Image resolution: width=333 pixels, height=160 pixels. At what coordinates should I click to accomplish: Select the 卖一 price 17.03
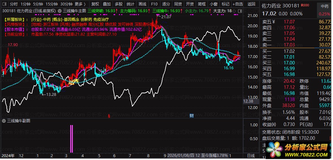(289, 45)
